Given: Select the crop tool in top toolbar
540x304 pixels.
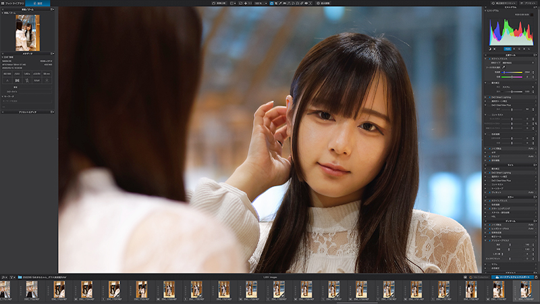Looking at the screenshot, I should [276, 3].
